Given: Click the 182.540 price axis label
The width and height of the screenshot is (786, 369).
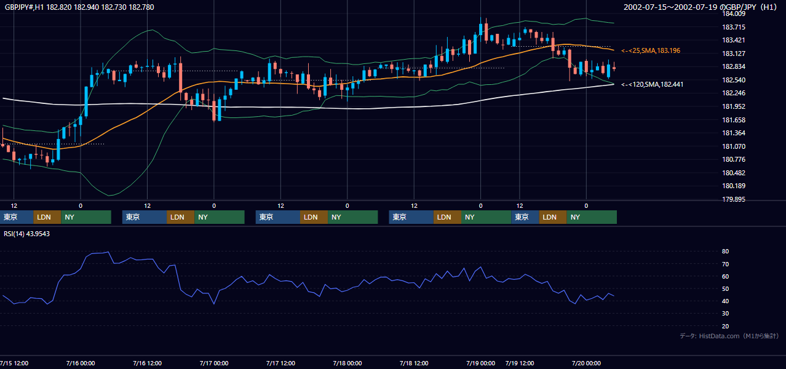Looking at the screenshot, I should coord(733,80).
